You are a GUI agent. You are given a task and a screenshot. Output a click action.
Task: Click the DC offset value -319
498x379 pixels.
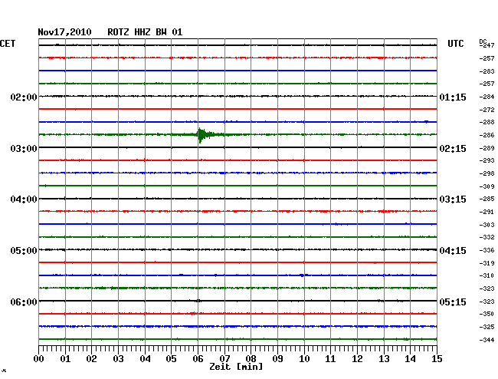point(487,263)
